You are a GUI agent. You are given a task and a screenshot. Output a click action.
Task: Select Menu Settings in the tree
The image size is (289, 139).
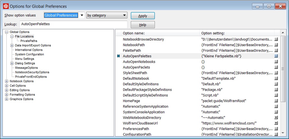pos(25,59)
